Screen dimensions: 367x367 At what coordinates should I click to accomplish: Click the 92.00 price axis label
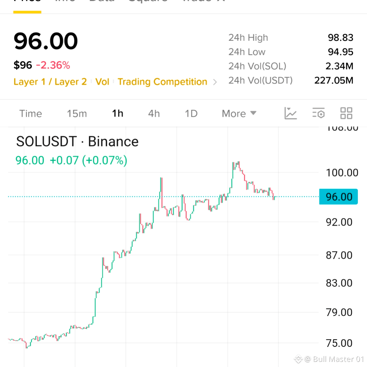[x=339, y=222]
